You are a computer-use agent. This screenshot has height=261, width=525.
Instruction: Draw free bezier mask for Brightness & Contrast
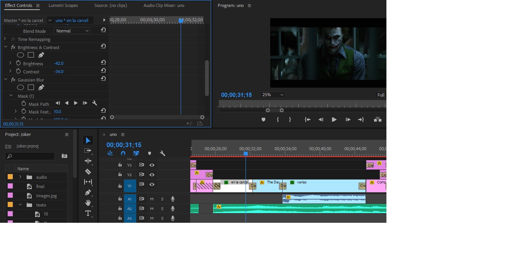click(41, 55)
